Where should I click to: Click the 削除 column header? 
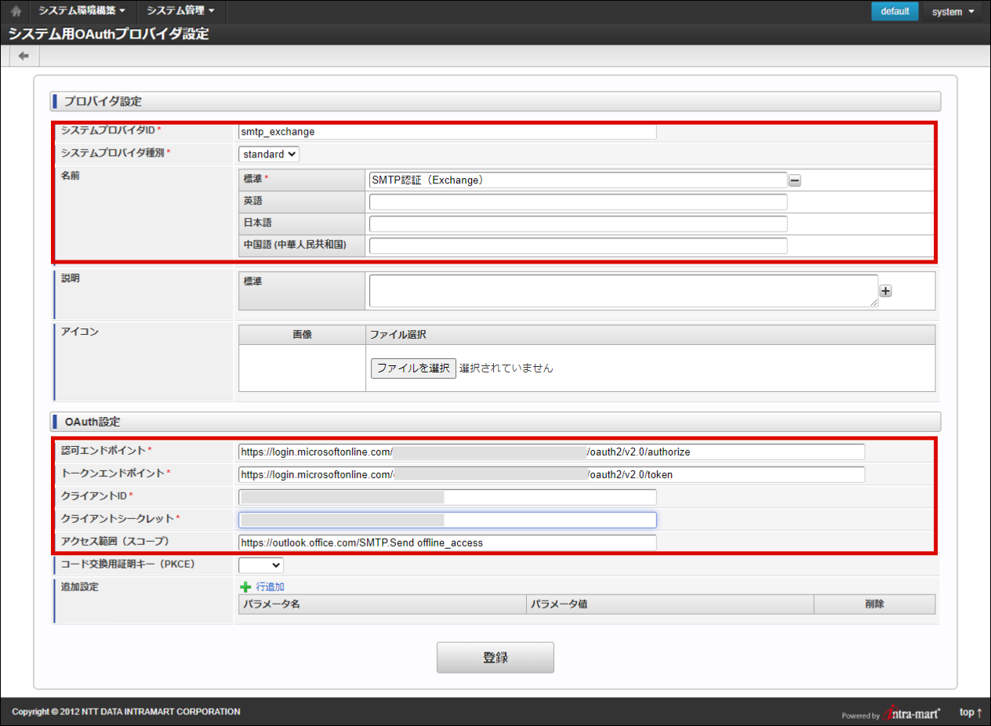(874, 604)
